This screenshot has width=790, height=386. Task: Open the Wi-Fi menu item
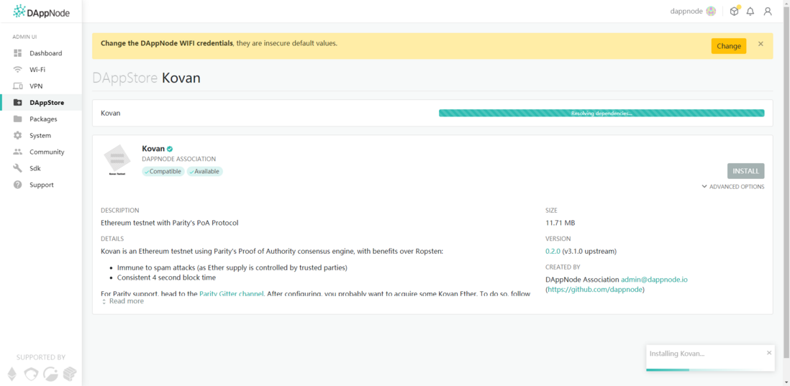[x=37, y=70]
